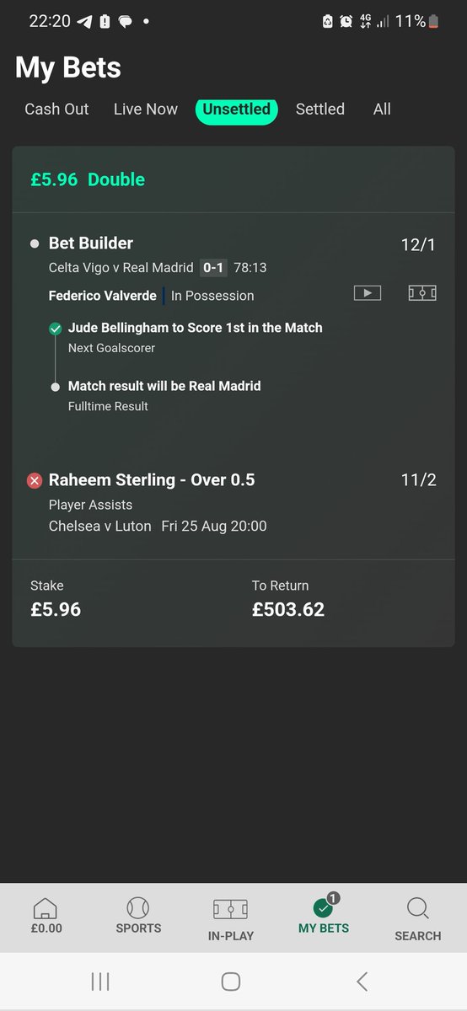Tap the Android recent apps button
Viewport: 467px width, 1011px height.
coord(100,982)
